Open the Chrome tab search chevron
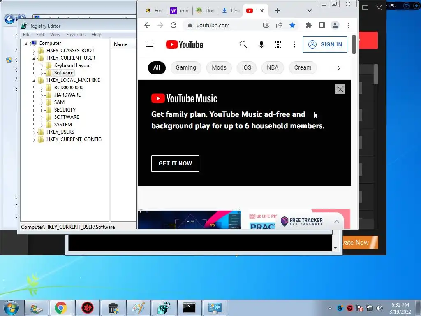Screen dimensions: 421x316 (x=309, y=11)
